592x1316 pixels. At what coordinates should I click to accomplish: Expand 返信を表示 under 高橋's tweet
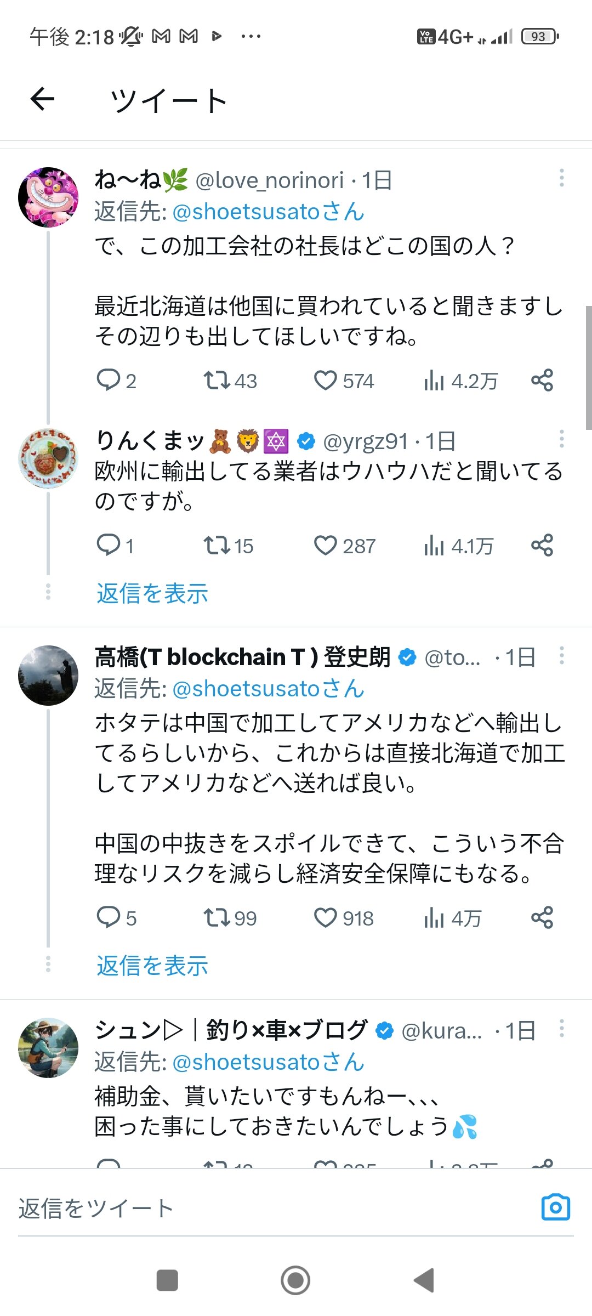[x=152, y=966]
